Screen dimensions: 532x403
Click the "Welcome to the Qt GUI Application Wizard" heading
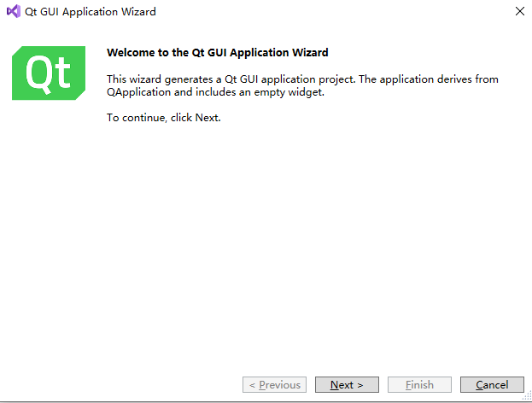coord(218,53)
